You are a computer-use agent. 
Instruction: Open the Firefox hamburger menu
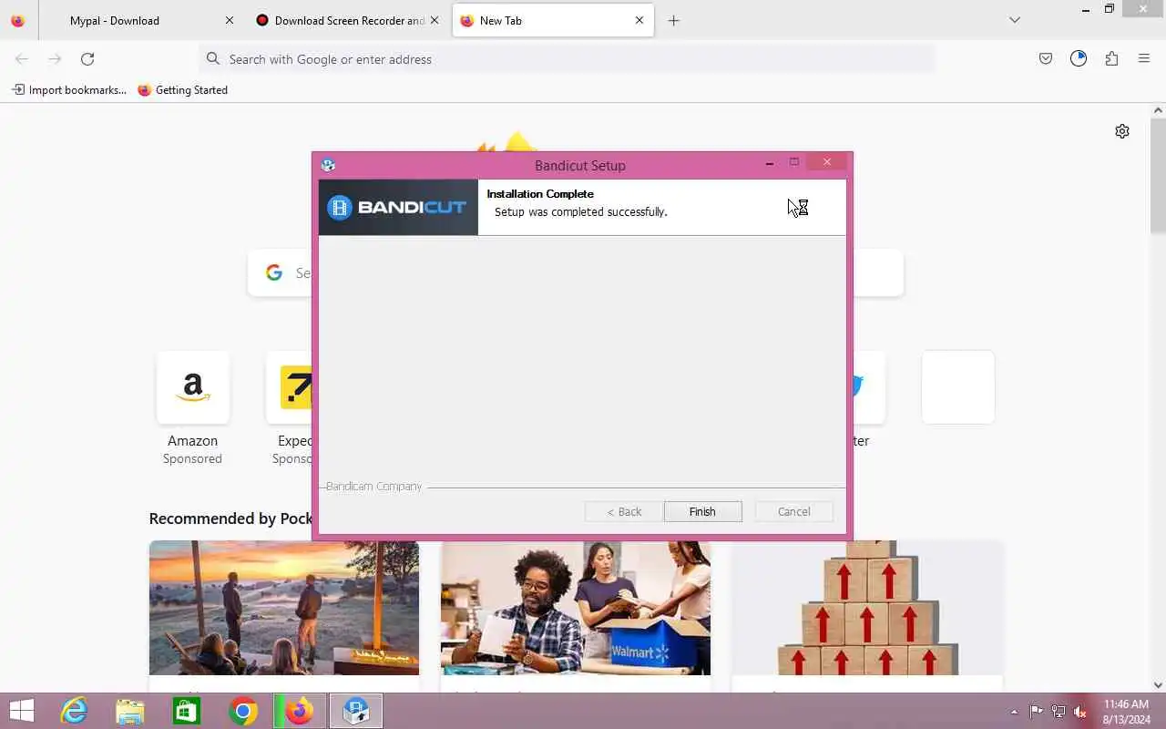coord(1144,58)
